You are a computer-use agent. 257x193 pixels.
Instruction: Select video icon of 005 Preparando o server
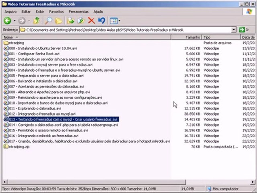click(x=6, y=76)
